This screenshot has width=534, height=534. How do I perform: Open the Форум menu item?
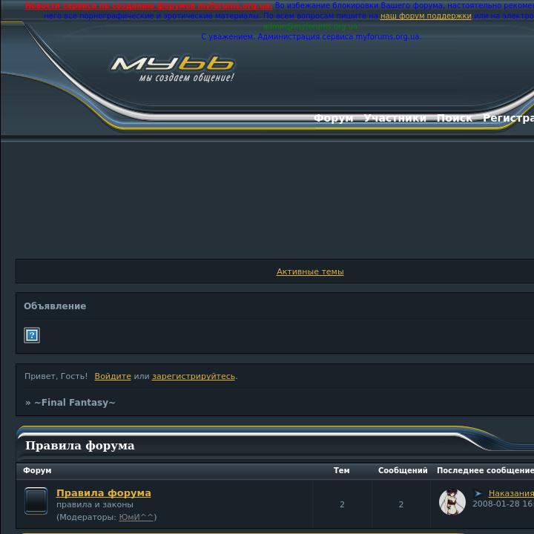(x=334, y=118)
